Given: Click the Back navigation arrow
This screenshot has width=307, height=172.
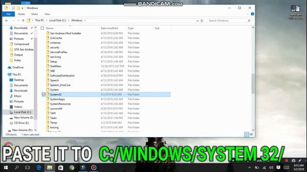Looking at the screenshot, I should (x=7, y=21).
